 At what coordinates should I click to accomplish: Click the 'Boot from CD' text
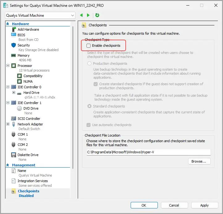tap(28, 40)
